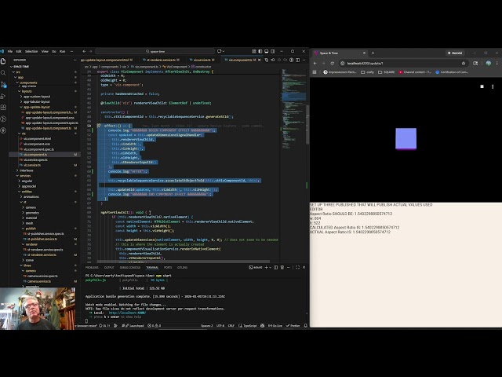Open the notifications bell in status bar
This screenshot has width=502, height=377.
point(305,326)
